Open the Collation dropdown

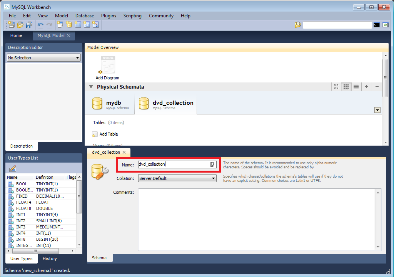tap(213, 178)
